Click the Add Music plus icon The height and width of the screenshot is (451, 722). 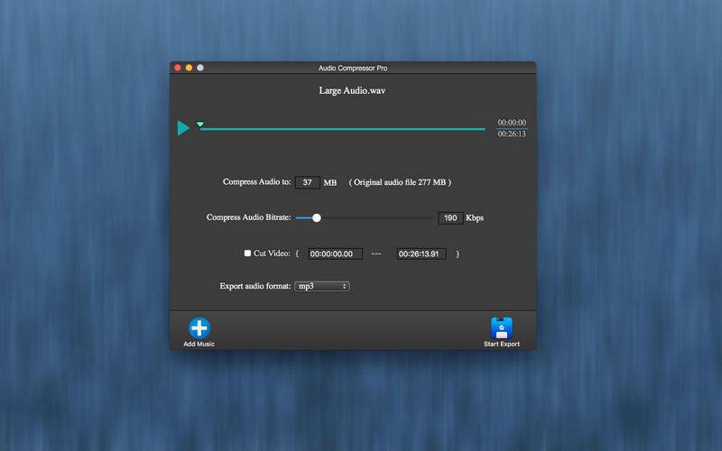point(199,328)
